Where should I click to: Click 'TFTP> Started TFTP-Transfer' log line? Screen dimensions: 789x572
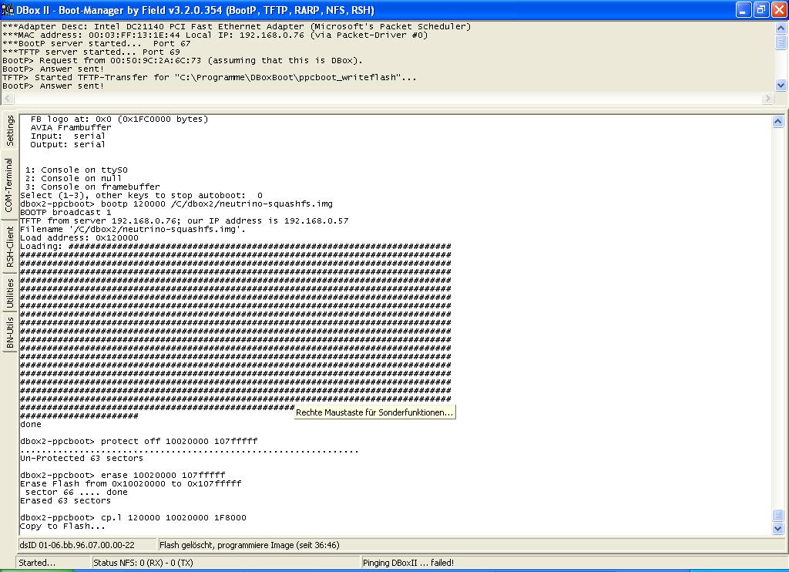pos(210,77)
